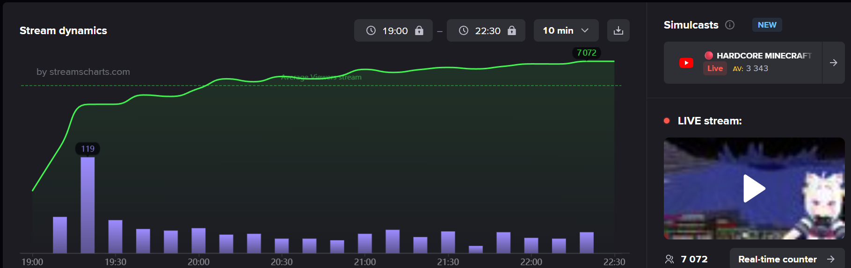
Task: Click the 20:30 axis label
Action: pyautogui.click(x=282, y=262)
